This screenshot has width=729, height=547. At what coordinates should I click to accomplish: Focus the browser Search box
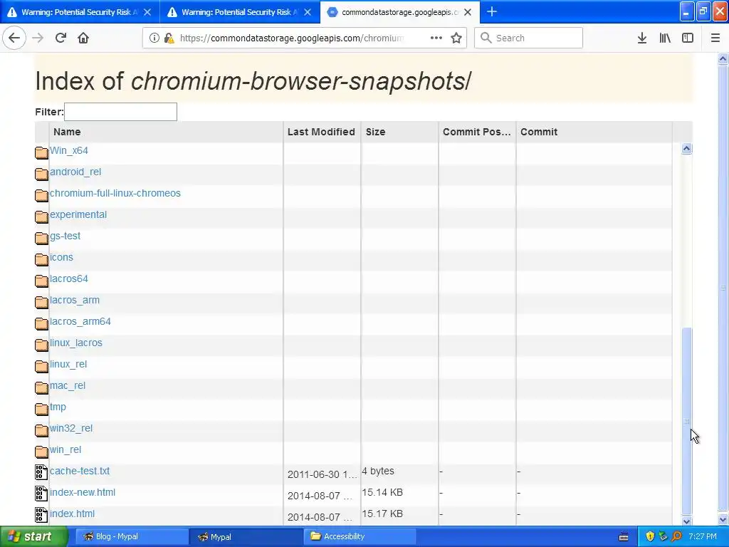click(x=529, y=38)
